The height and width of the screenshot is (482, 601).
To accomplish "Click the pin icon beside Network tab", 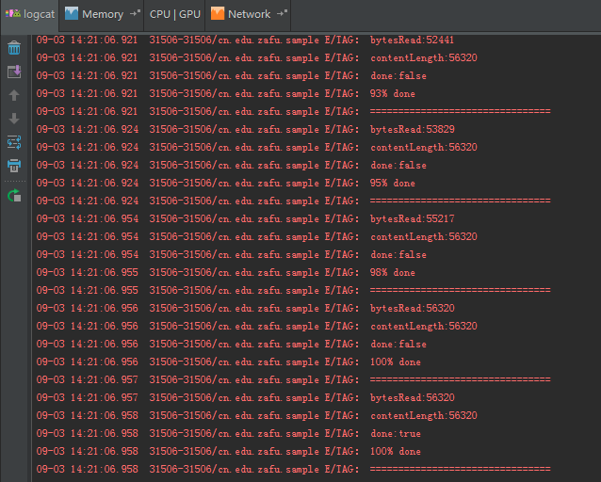I will point(282,14).
